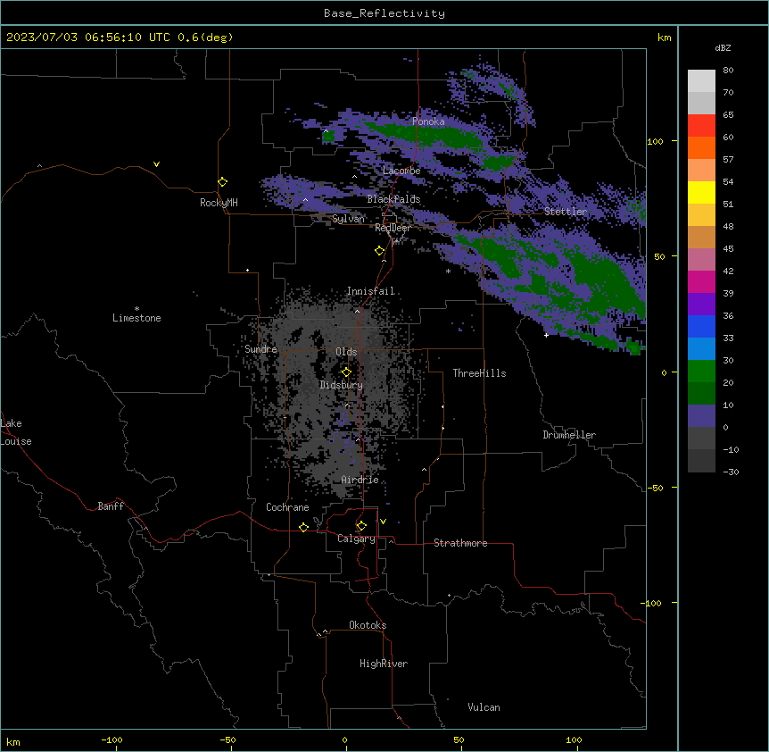Click the Base_Reflectivity title text

click(384, 13)
